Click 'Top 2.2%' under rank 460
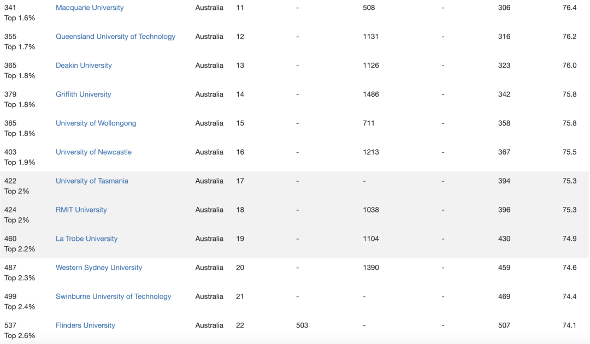Screen dimensions: 590x344 pos(20,249)
